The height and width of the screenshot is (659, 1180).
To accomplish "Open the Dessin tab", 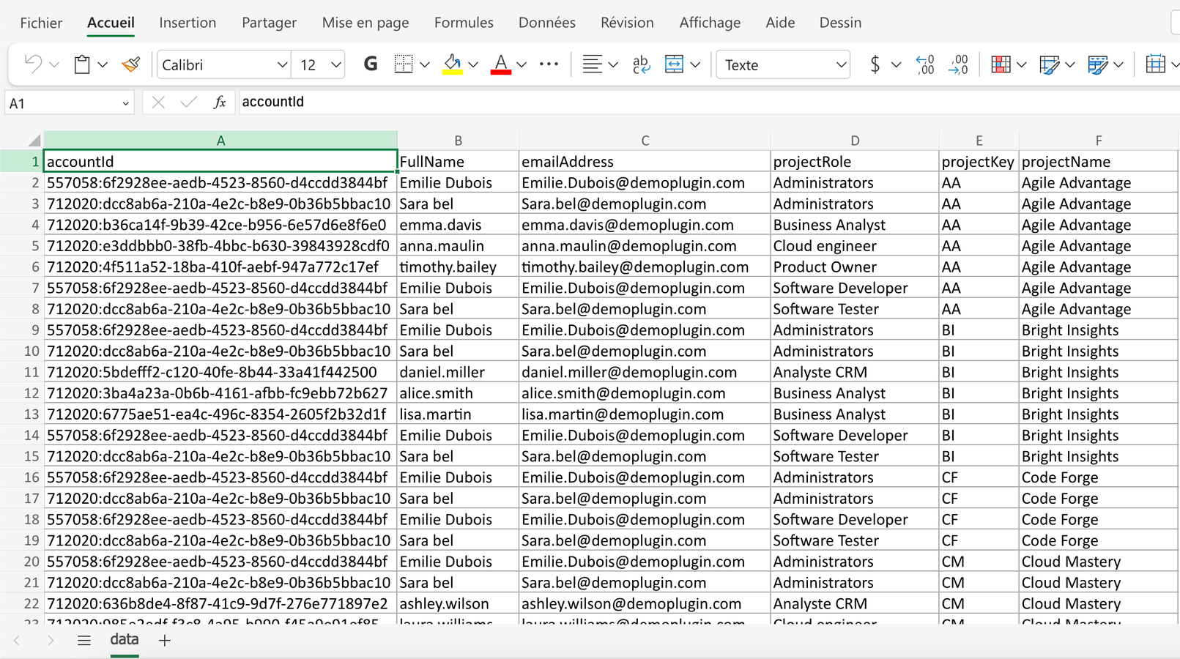I will (840, 23).
